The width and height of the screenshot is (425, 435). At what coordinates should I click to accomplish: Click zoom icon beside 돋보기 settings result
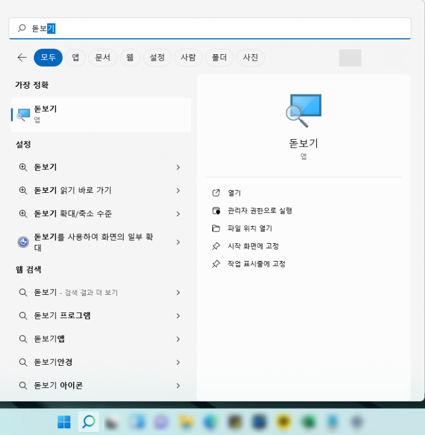(x=23, y=167)
